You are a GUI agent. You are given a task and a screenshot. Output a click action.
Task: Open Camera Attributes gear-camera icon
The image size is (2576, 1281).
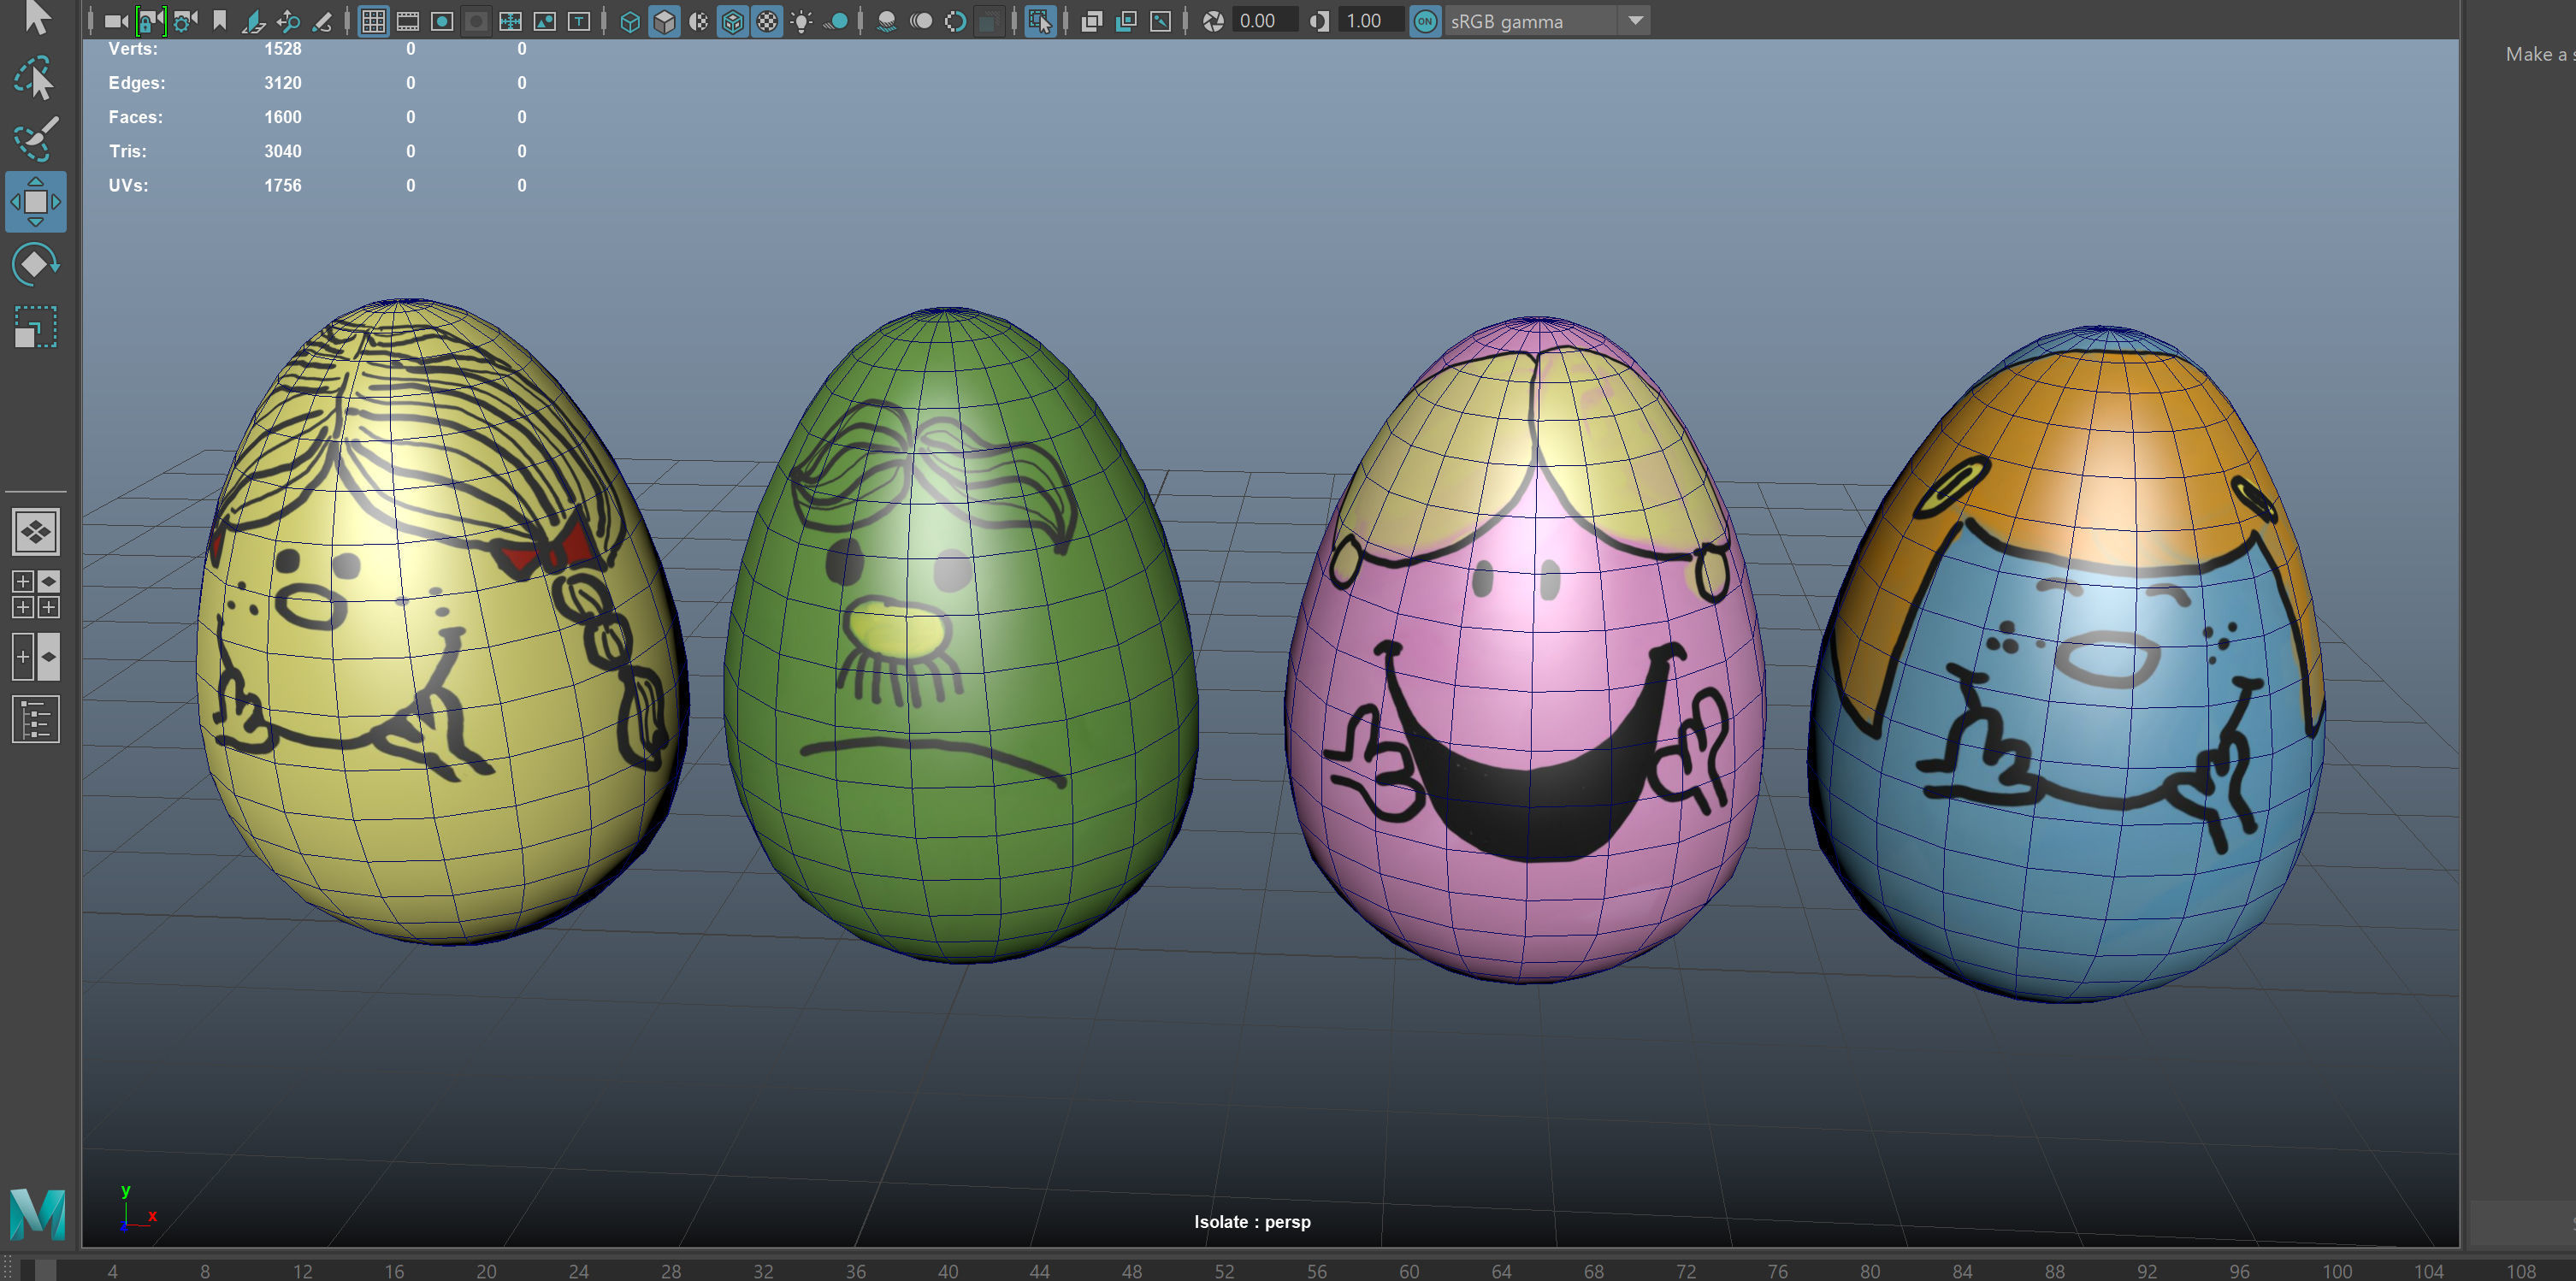coord(185,21)
